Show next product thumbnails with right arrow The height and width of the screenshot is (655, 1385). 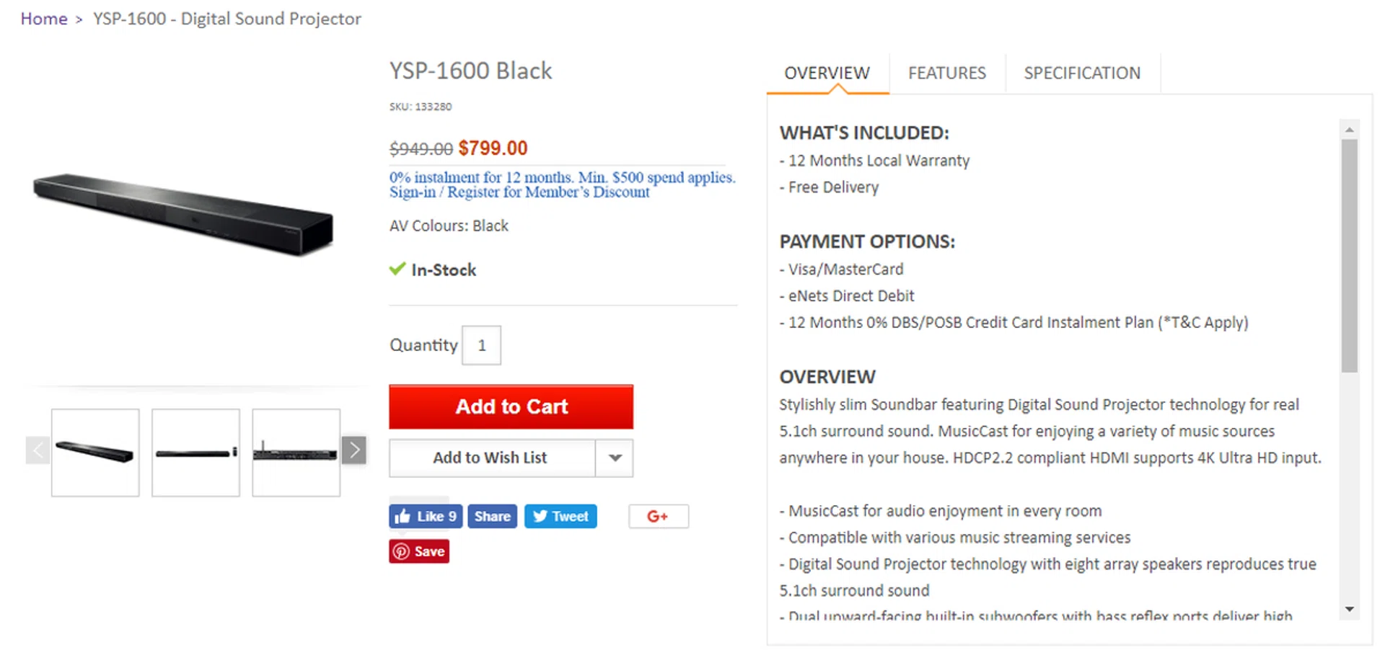(354, 450)
